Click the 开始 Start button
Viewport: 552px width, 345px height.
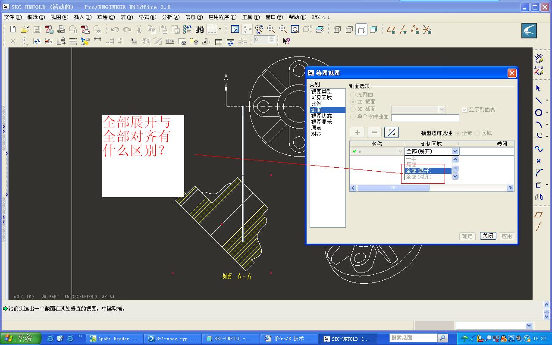point(20,339)
